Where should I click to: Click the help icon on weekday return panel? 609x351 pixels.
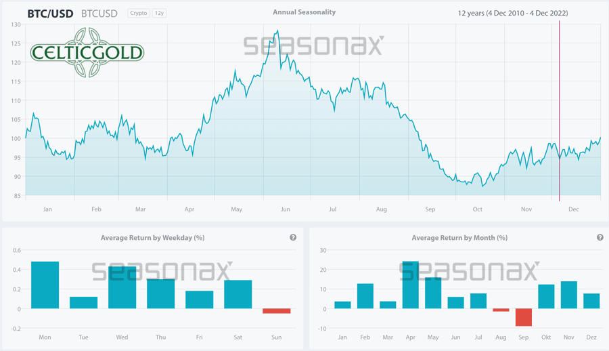coord(293,238)
